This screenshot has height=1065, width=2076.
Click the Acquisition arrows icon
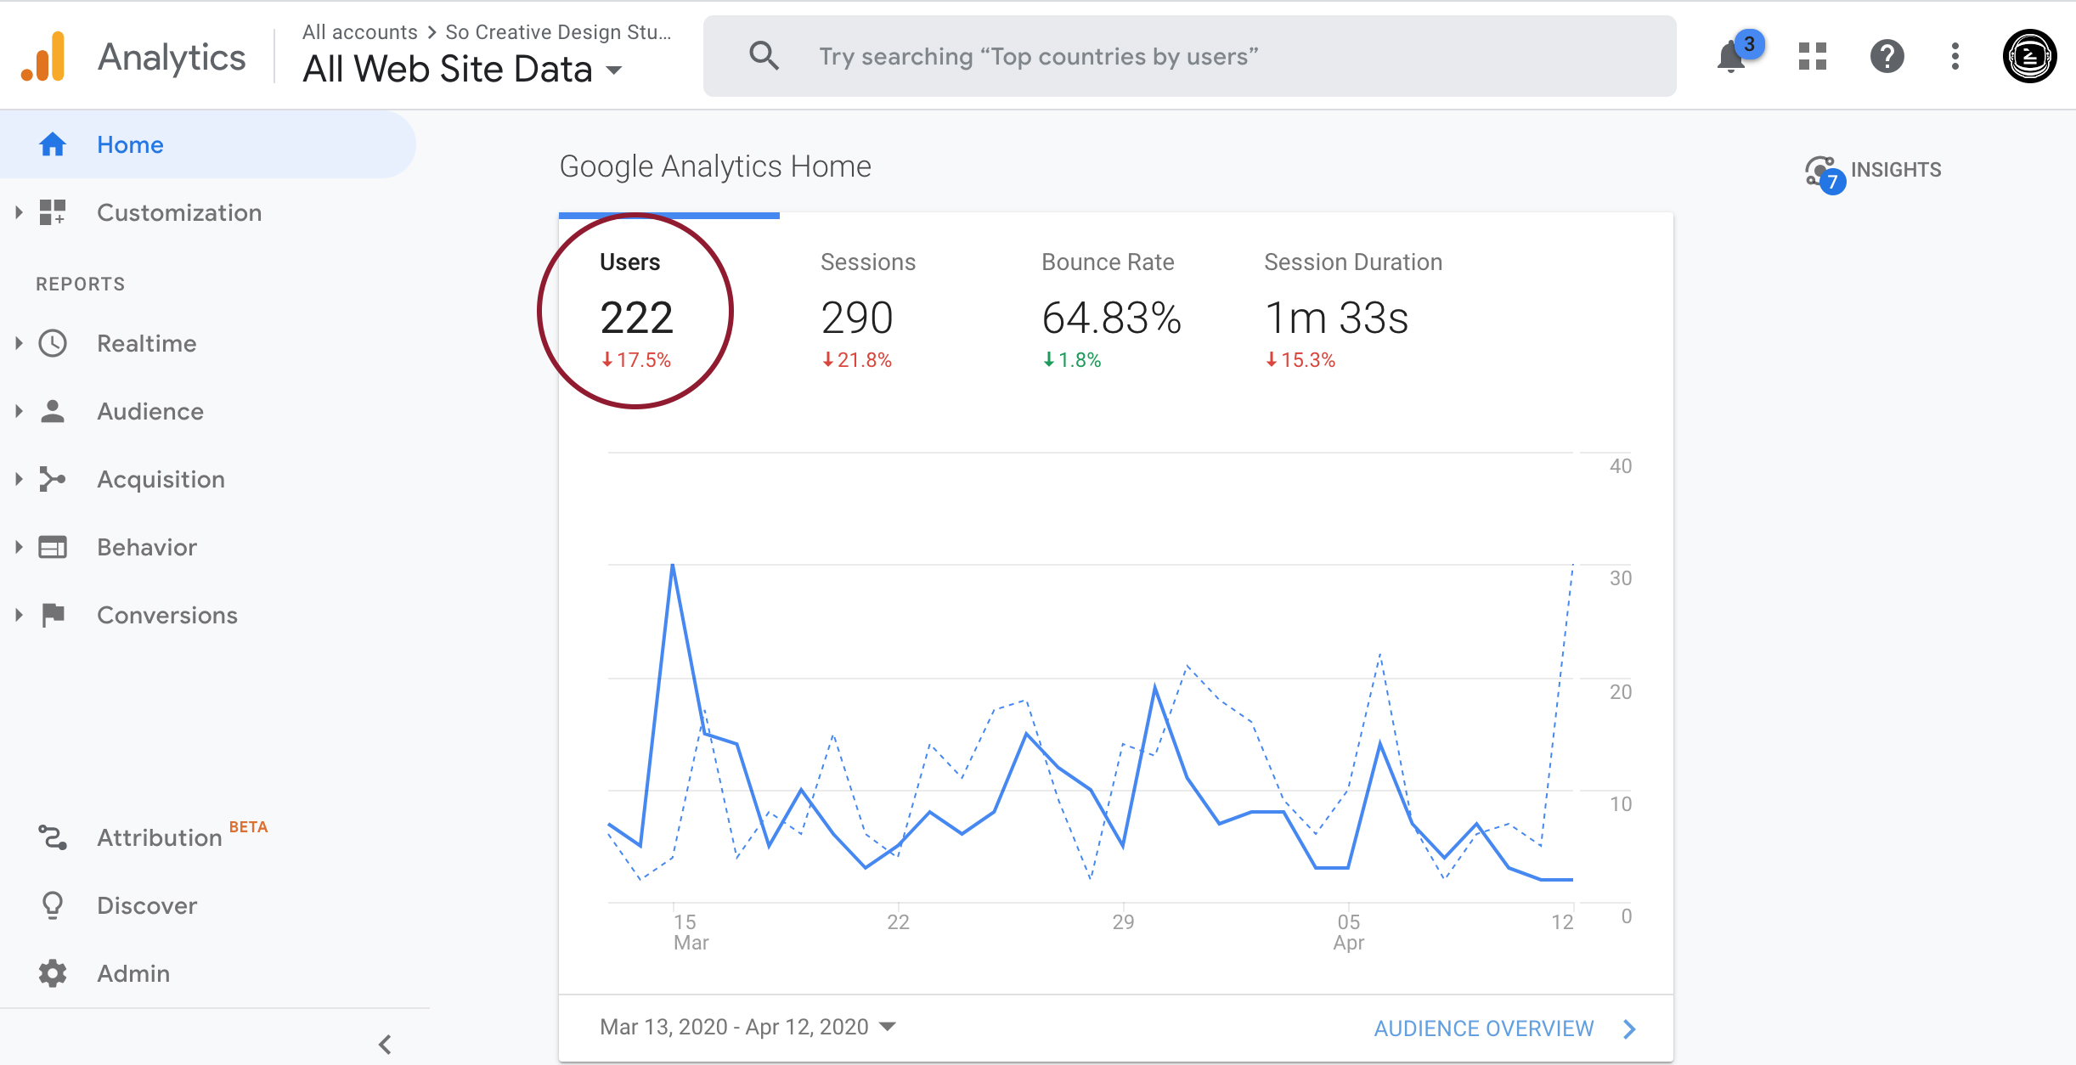tap(53, 479)
